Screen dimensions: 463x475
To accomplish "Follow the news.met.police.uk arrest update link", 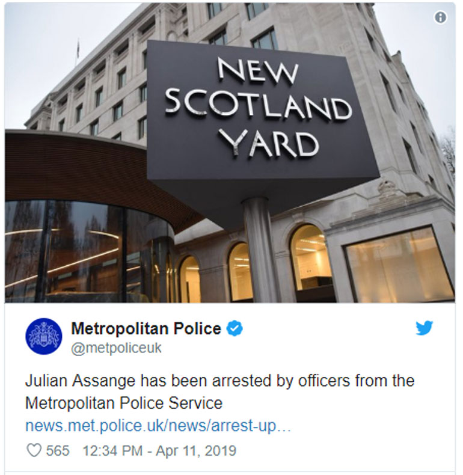I will coord(158,426).
